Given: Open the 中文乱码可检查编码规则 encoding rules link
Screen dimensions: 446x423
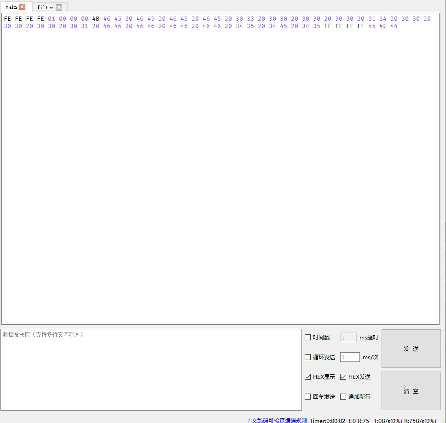Looking at the screenshot, I should [x=276, y=420].
